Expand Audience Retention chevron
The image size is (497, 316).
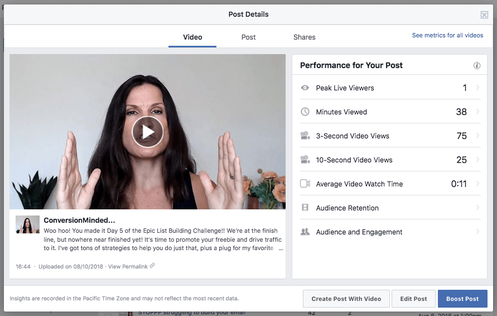point(477,208)
